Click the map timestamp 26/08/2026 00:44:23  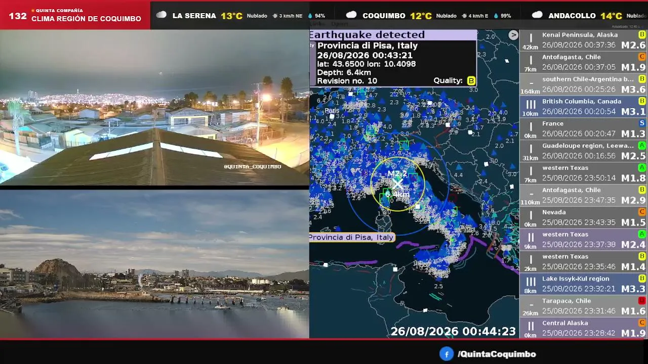coord(453,331)
